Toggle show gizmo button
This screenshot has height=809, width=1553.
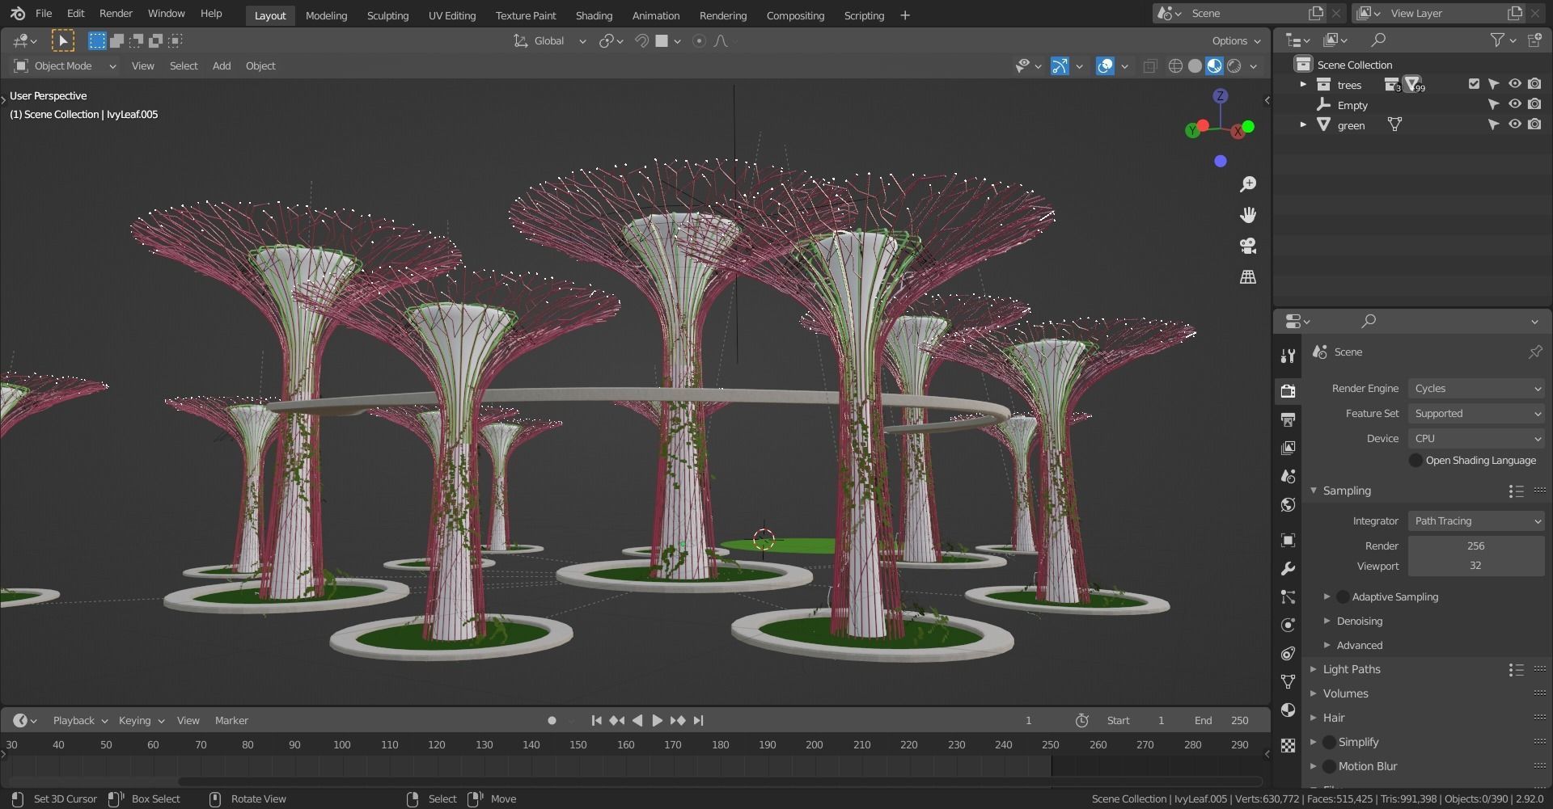coord(1060,66)
